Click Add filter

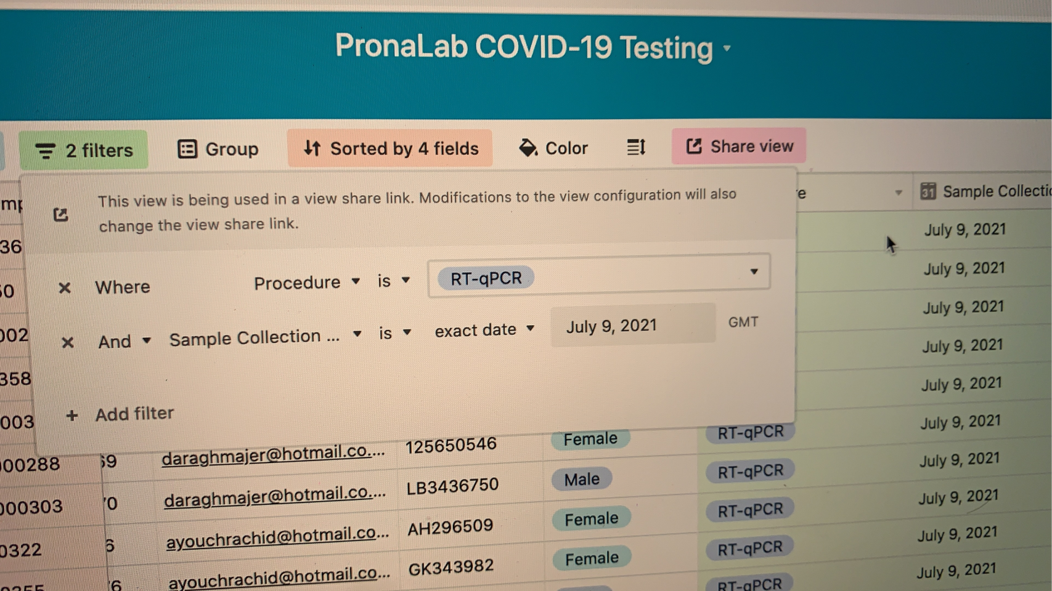coord(134,413)
